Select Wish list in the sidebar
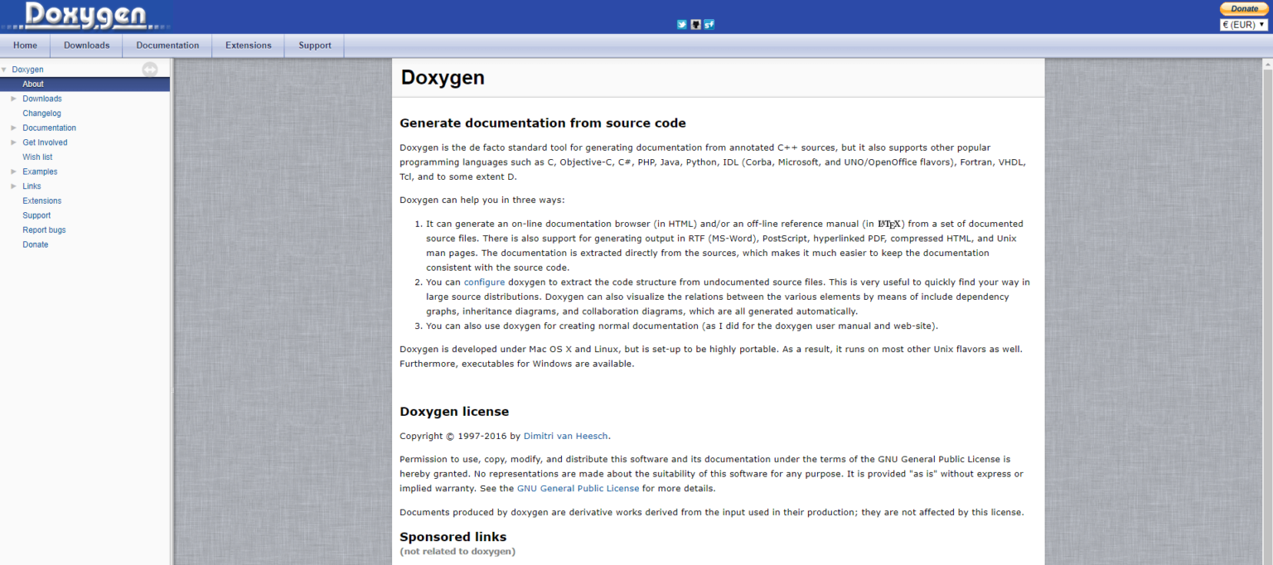The image size is (1273, 565). [x=37, y=157]
